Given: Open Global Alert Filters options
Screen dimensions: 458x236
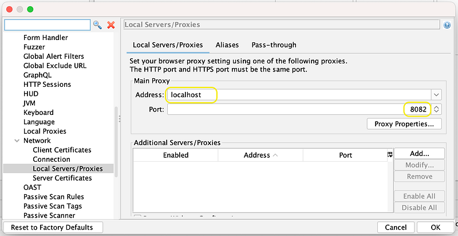Looking at the screenshot, I should (53, 57).
